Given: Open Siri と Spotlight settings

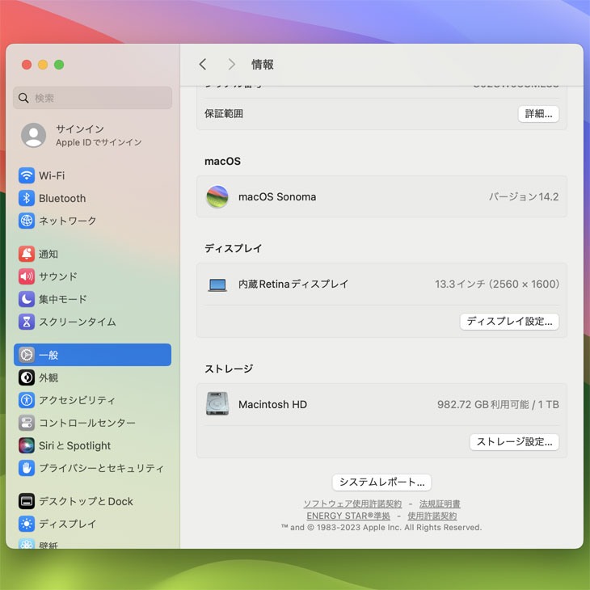Looking at the screenshot, I should point(92,445).
